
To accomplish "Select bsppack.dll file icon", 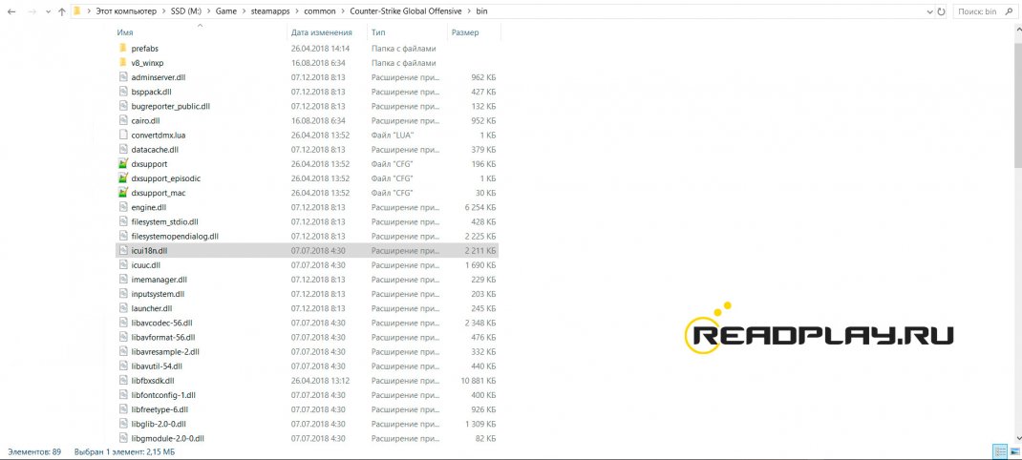I will [x=122, y=92].
